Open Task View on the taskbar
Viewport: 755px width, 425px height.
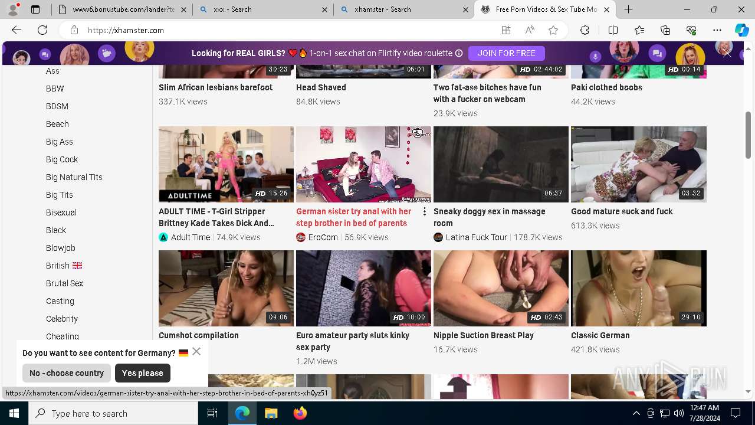pyautogui.click(x=212, y=413)
